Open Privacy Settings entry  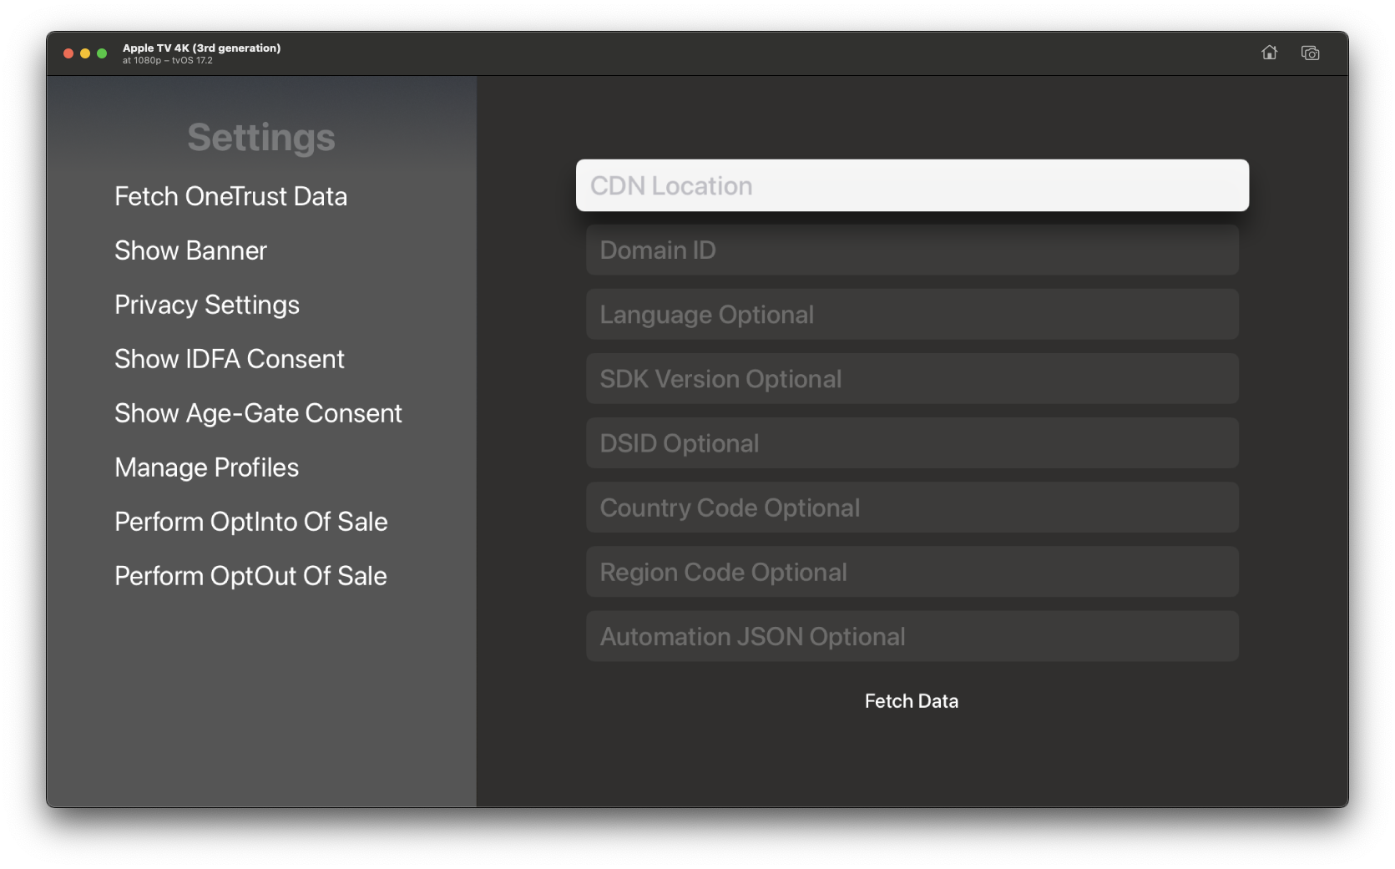point(207,305)
